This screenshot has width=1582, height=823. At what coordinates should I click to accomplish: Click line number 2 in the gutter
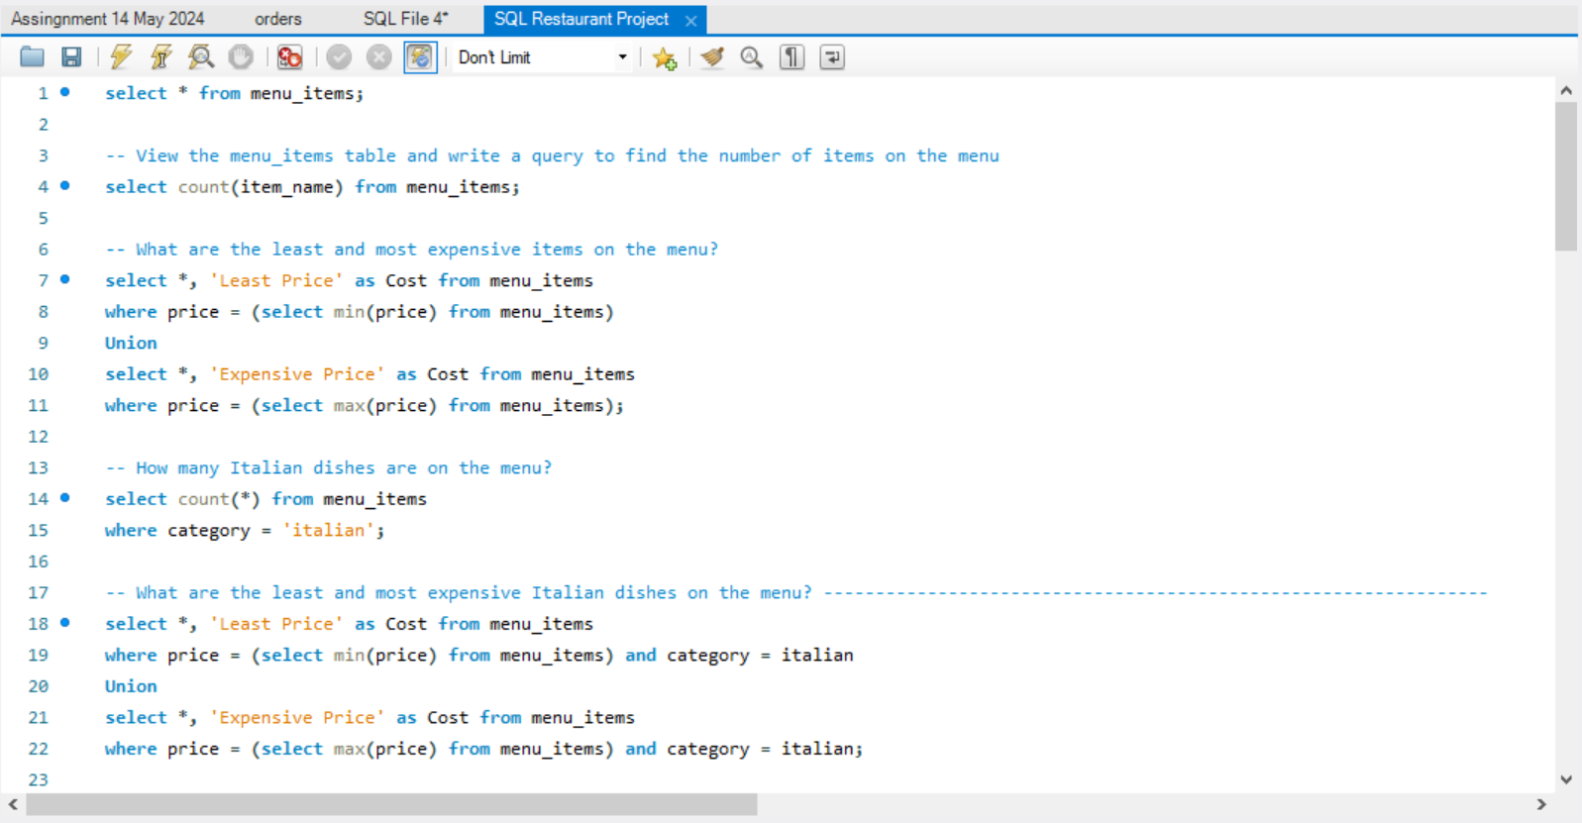pos(43,125)
